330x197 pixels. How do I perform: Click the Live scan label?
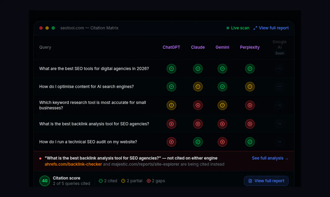240,28
